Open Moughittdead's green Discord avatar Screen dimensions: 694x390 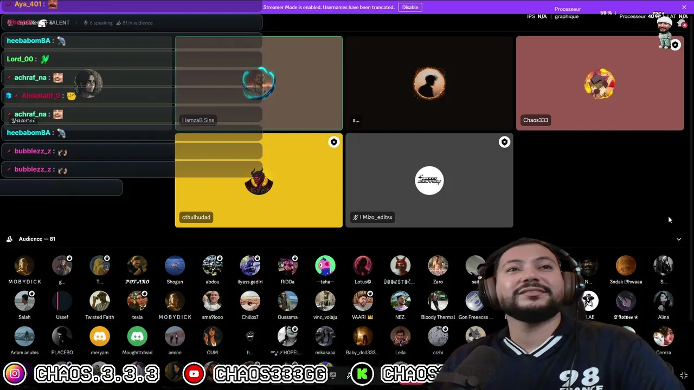pos(137,336)
